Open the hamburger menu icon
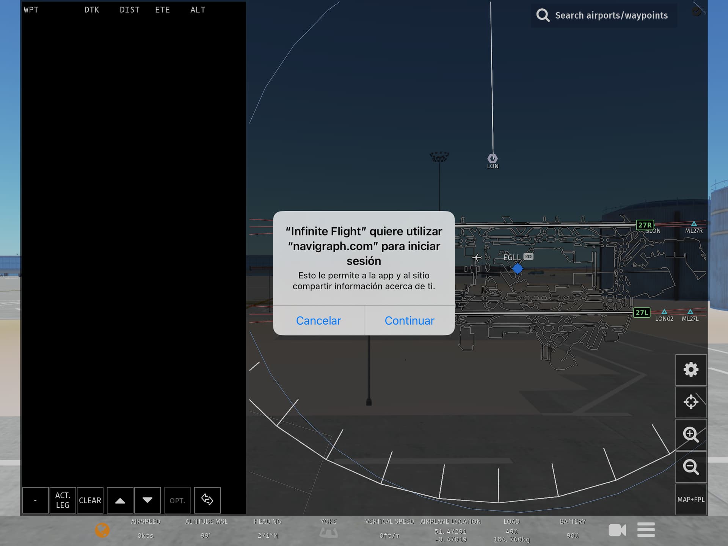Screen dimensions: 728x546 646,530
